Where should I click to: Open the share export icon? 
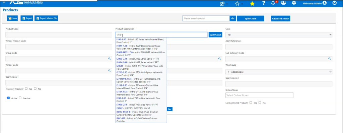tap(222, 3)
